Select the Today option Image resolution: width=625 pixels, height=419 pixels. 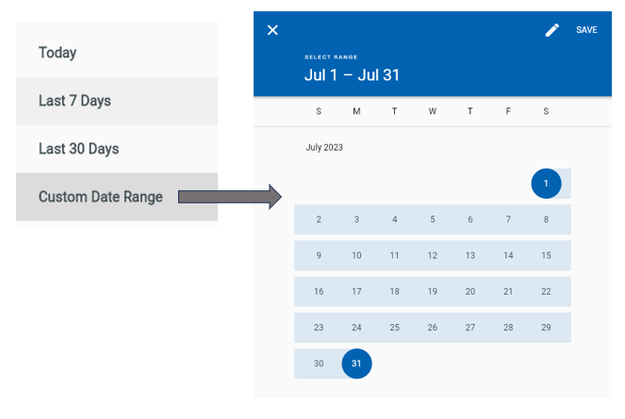(x=117, y=53)
